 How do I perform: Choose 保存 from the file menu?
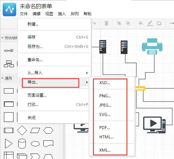(54, 37)
